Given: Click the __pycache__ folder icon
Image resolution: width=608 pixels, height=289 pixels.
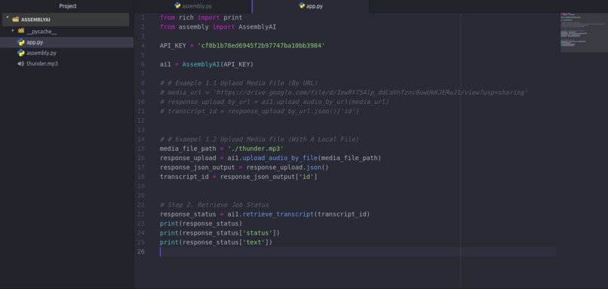Looking at the screenshot, I should (x=21, y=31).
